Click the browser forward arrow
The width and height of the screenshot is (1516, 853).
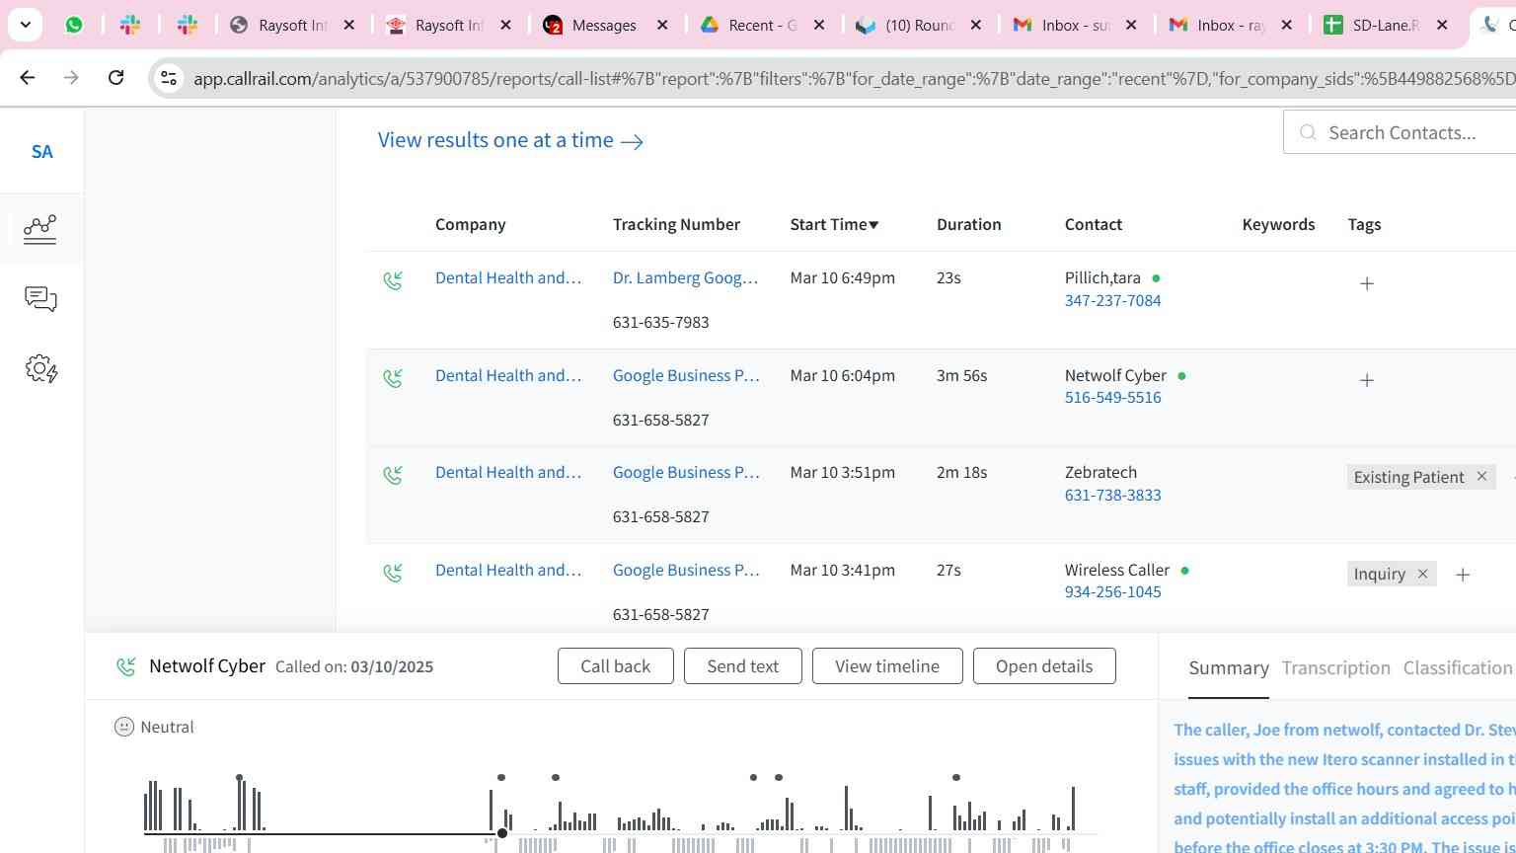click(71, 77)
